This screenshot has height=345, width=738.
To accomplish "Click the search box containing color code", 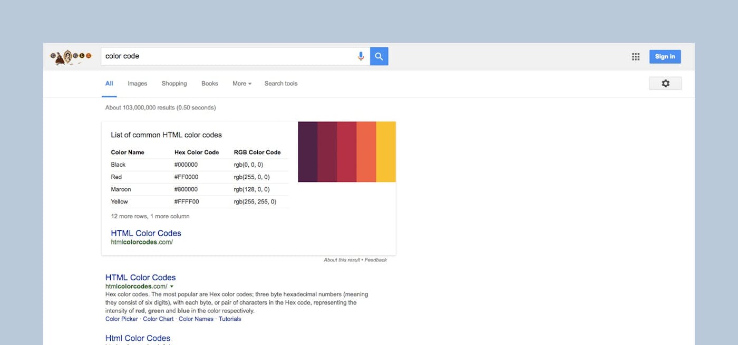I will coord(227,56).
